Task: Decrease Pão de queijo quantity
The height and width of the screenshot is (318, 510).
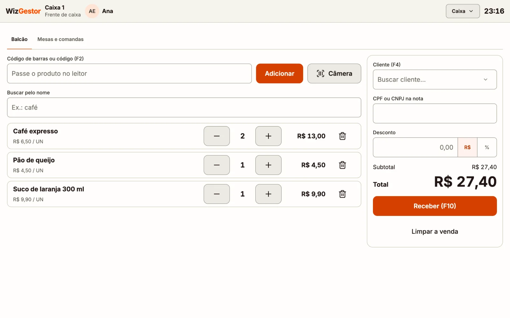Action: (217, 165)
